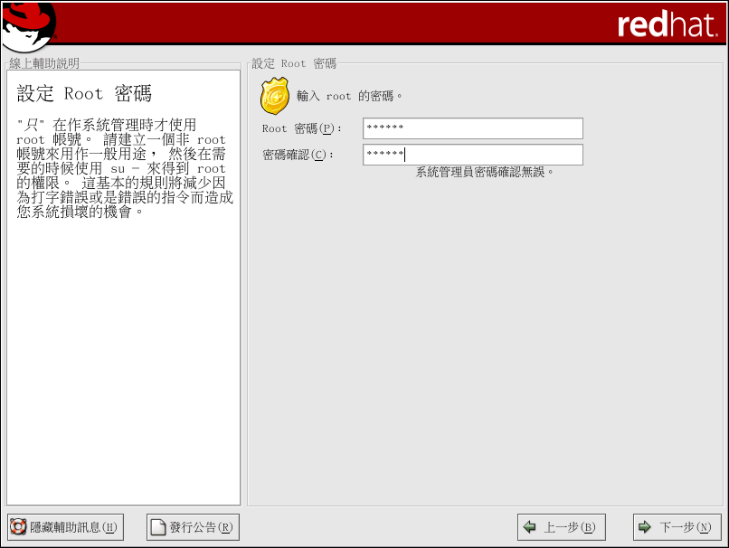Image resolution: width=729 pixels, height=548 pixels.
Task: Go back using the 上一步(B) button label
Action: pyautogui.click(x=570, y=527)
